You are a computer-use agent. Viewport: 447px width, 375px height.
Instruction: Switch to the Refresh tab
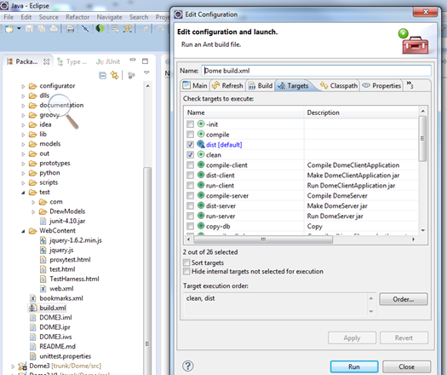tap(228, 85)
